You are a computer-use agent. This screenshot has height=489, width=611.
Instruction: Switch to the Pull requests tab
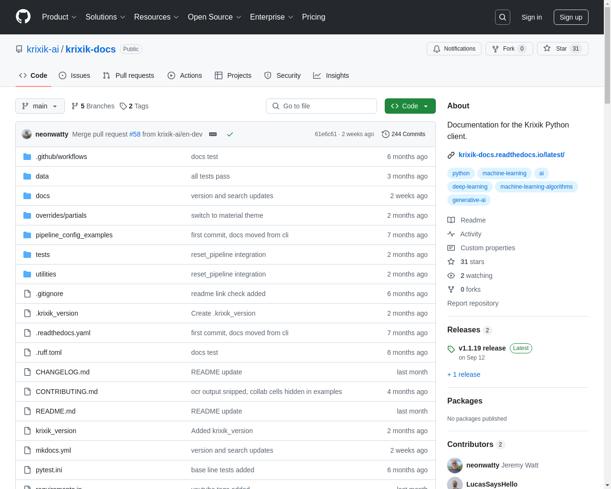[x=128, y=75]
